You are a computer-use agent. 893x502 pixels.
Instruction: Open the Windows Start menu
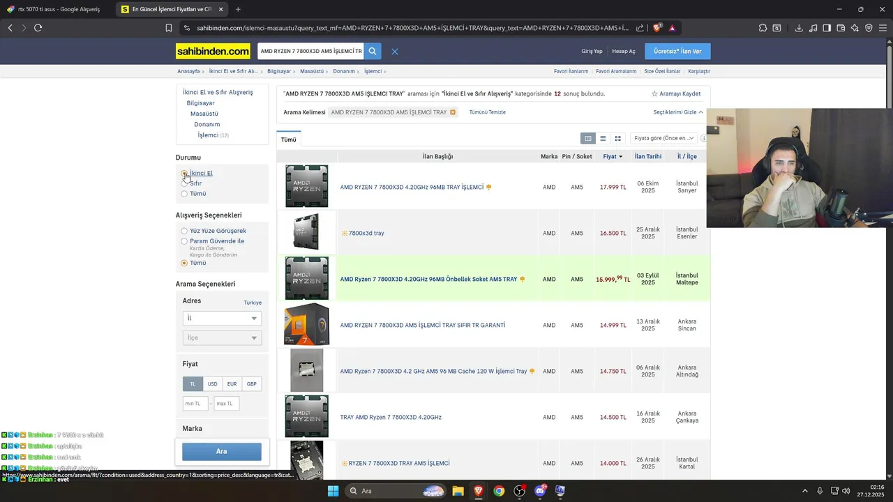click(333, 491)
